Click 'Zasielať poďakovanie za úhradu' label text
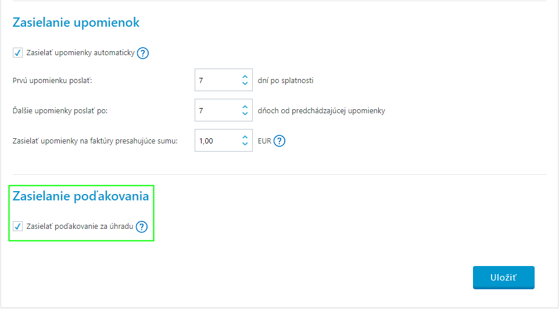This screenshot has width=559, height=309. pos(80,227)
